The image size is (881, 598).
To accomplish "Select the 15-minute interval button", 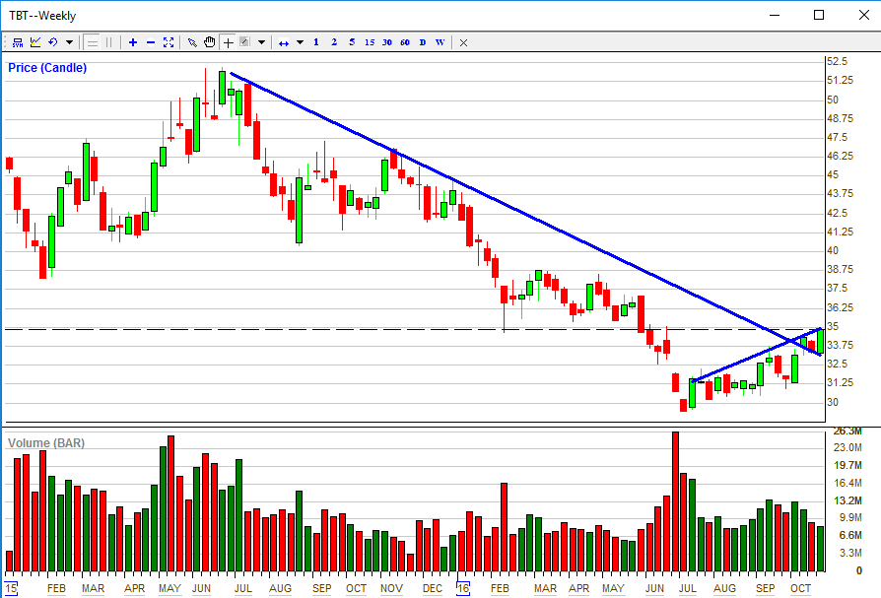I will click(370, 42).
